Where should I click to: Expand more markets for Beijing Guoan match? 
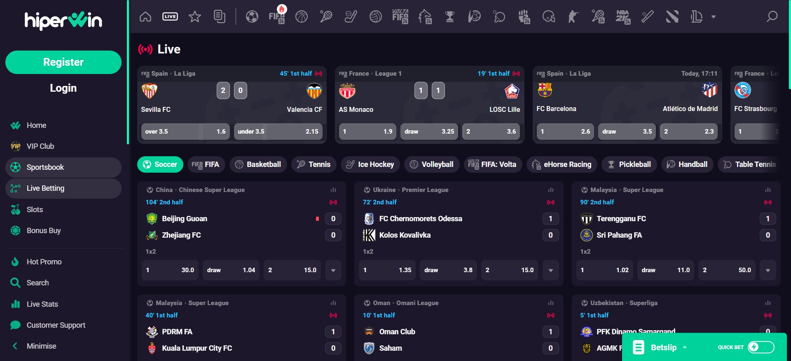tap(333, 270)
